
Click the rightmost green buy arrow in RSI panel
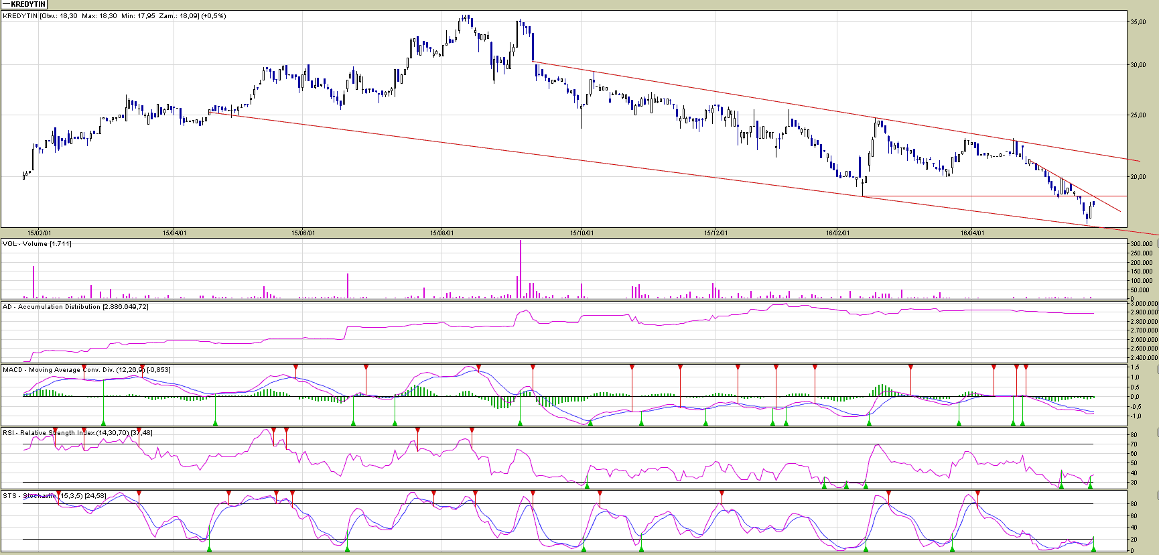tap(1090, 485)
